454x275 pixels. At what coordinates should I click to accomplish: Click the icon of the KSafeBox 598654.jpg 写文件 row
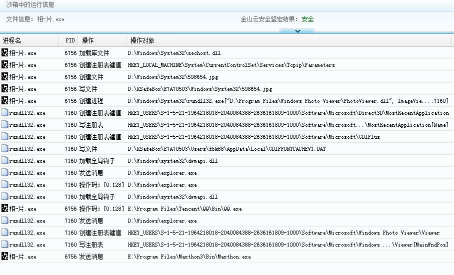tap(4, 88)
